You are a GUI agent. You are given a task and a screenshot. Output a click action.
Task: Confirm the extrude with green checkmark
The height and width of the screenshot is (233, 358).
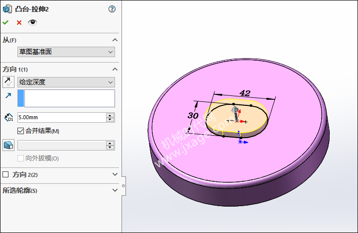tap(5, 22)
